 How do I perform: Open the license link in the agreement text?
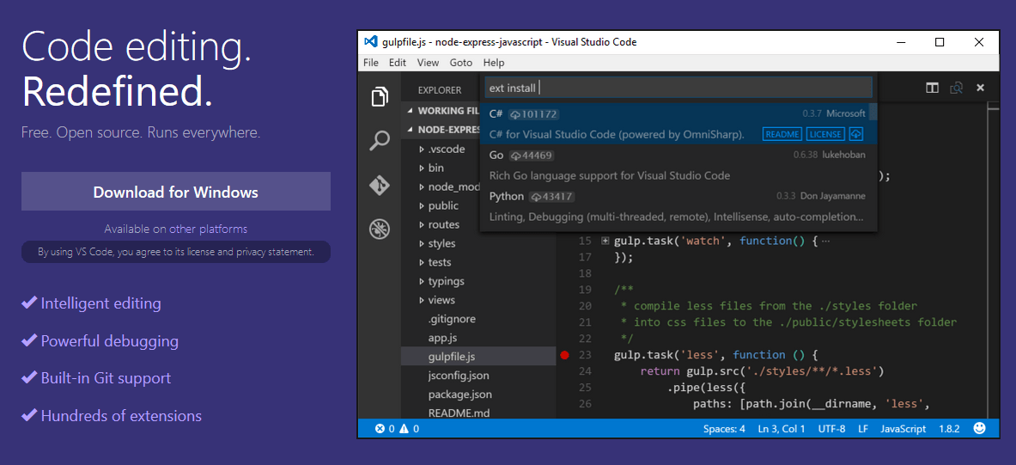pos(203,252)
